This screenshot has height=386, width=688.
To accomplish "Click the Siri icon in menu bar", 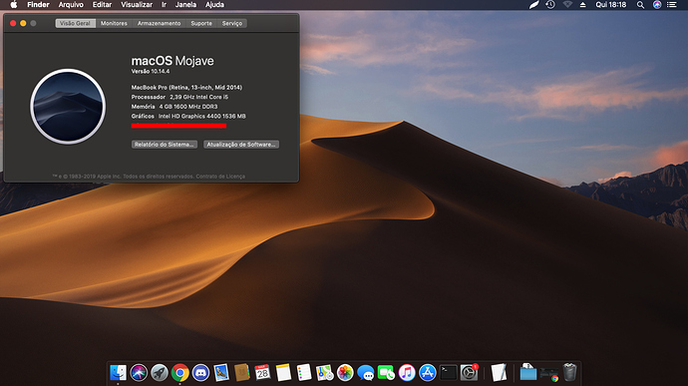I will pos(657,5).
